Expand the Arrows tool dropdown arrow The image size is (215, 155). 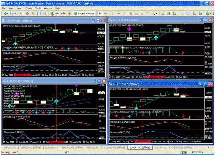(156, 14)
